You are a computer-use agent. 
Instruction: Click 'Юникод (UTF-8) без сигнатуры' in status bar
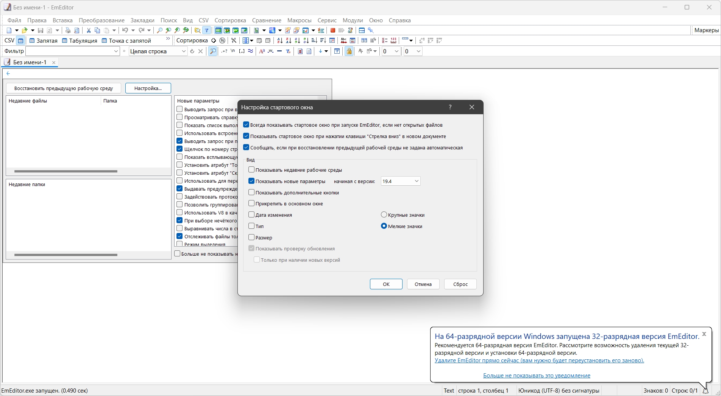point(559,391)
